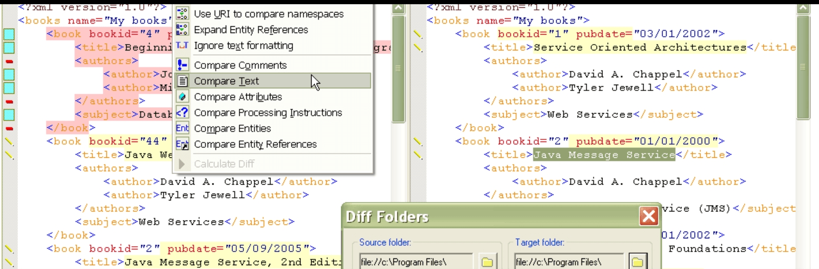Enable Use URI to compare namespaces
819x269 pixels.
click(x=268, y=14)
